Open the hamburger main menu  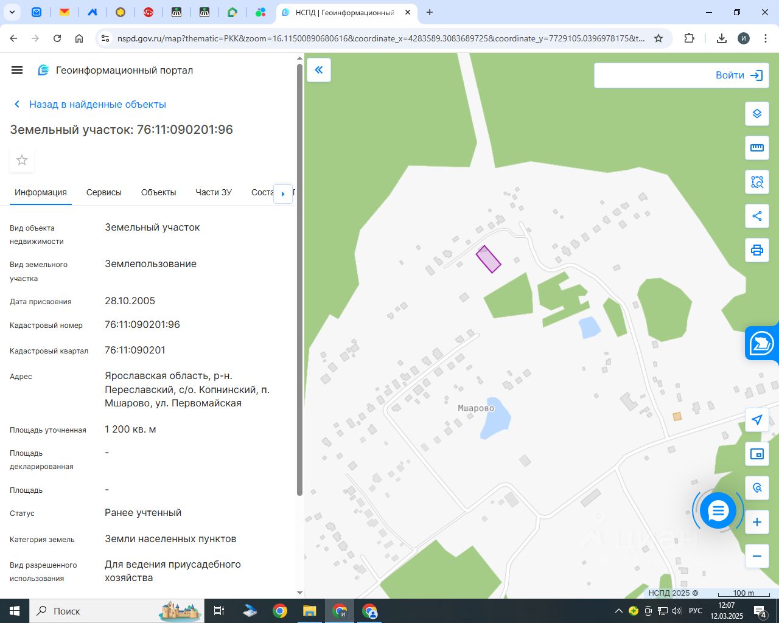click(17, 70)
